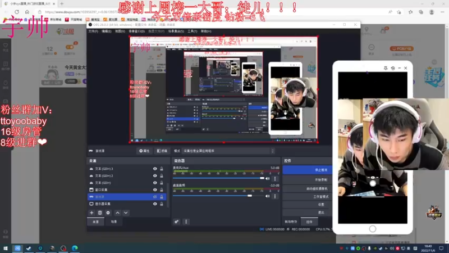This screenshot has height=253, width=449.
Task: Tap the home button on the mirrored phone
Action: tap(373, 229)
